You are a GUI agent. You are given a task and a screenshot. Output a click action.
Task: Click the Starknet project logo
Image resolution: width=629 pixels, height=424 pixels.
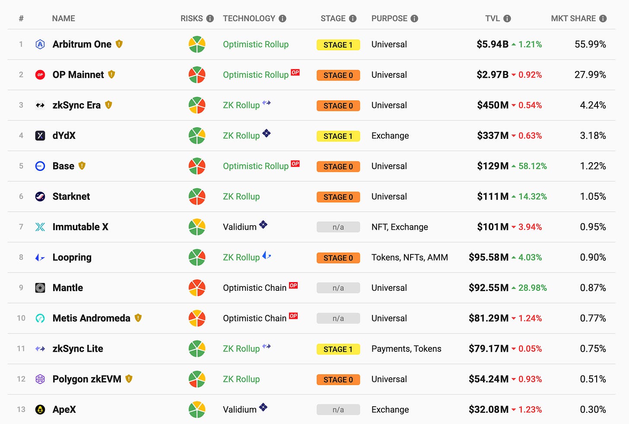click(x=40, y=196)
